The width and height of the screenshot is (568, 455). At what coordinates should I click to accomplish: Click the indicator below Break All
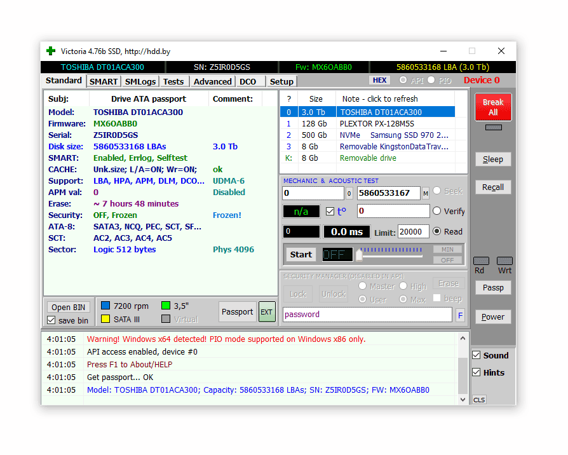(494, 128)
